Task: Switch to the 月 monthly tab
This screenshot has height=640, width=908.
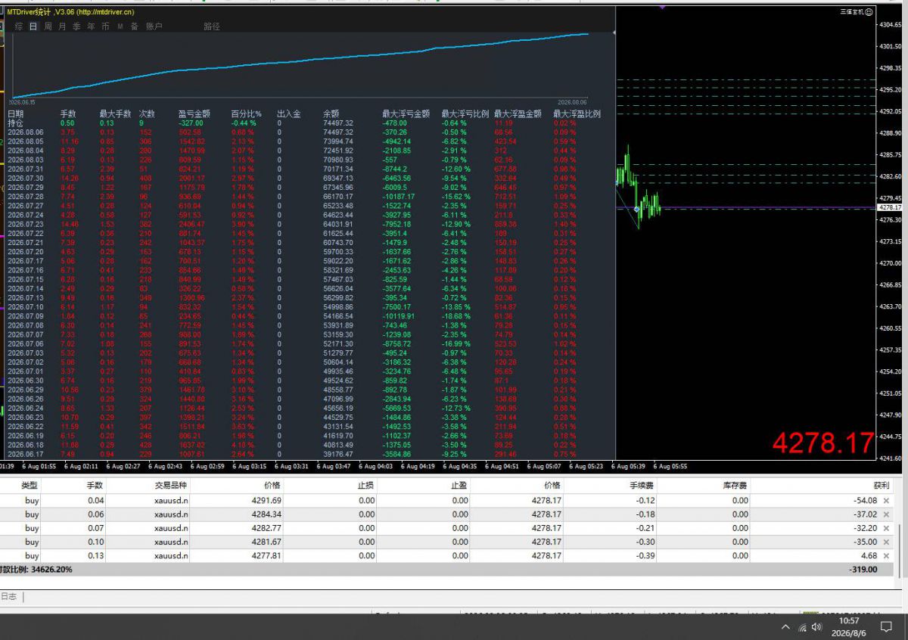Action: tap(62, 26)
